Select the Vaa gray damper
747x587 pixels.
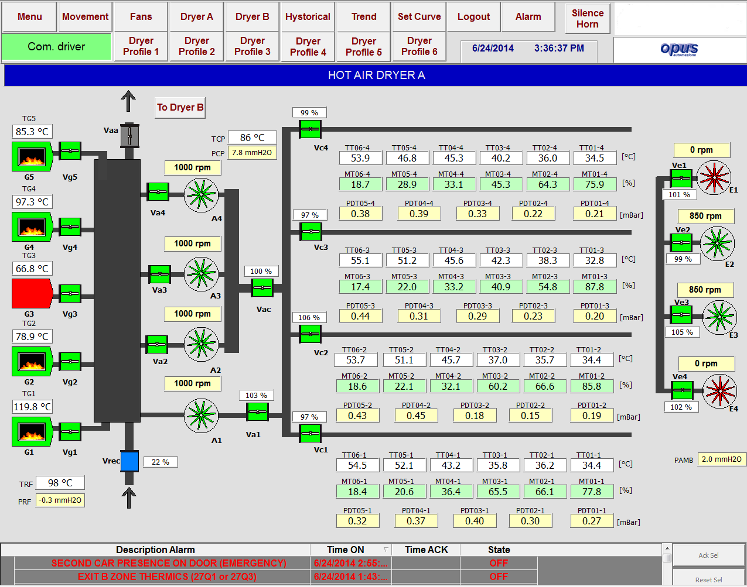[x=129, y=136]
